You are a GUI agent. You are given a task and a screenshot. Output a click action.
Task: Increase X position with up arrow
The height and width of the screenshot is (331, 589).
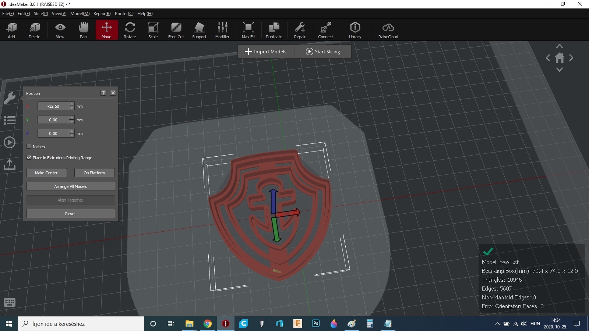(72, 104)
